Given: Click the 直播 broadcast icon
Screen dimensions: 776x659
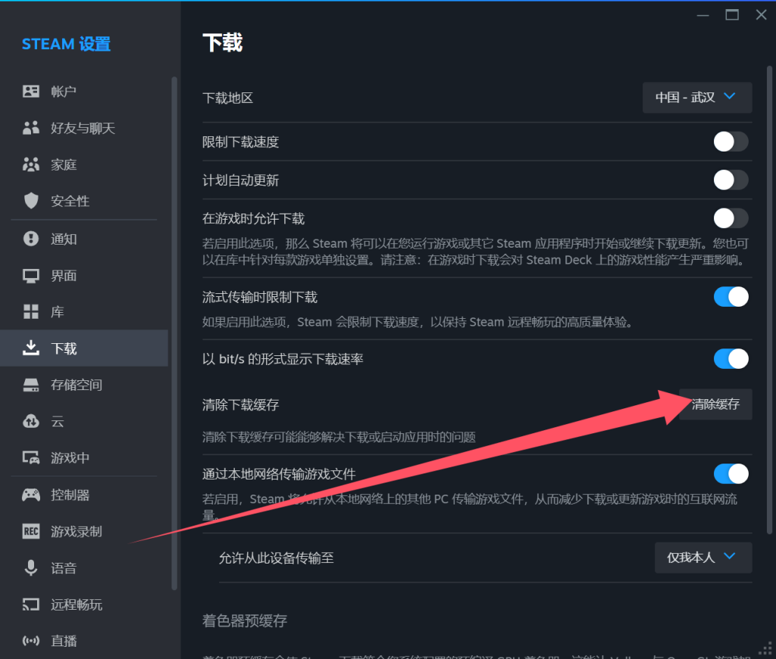Looking at the screenshot, I should click(x=30, y=641).
